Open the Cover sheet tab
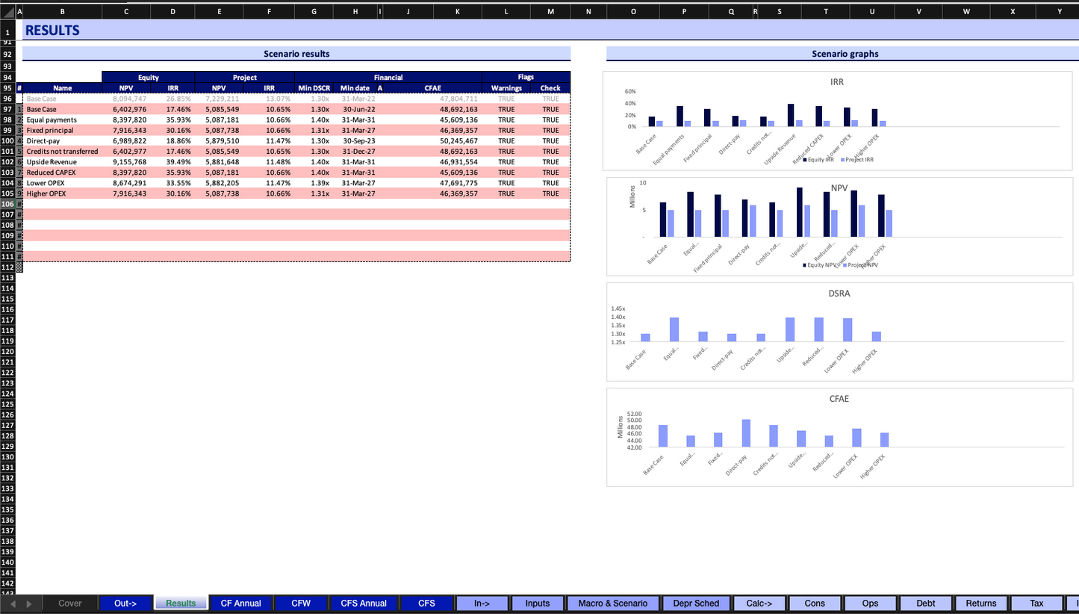The width and height of the screenshot is (1079, 614). point(70,604)
